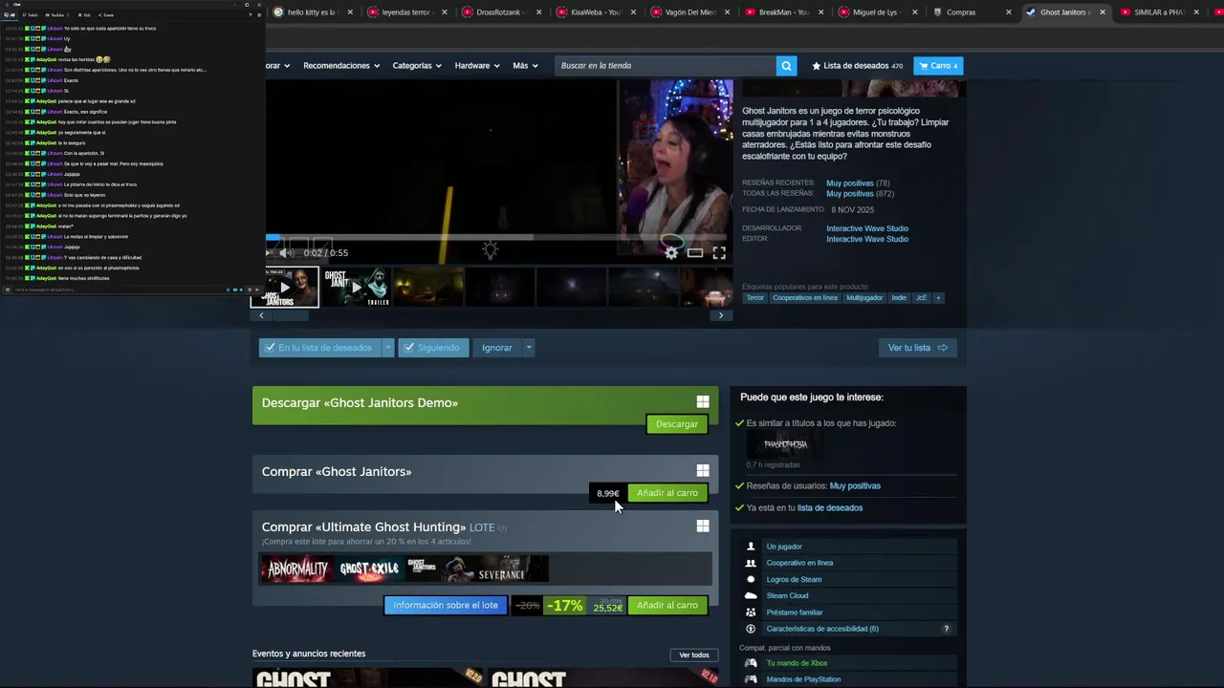This screenshot has height=688, width=1224.
Task: Open the Hardware dropdown menu
Action: (x=477, y=66)
